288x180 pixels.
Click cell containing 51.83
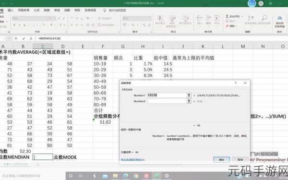coord(103,122)
